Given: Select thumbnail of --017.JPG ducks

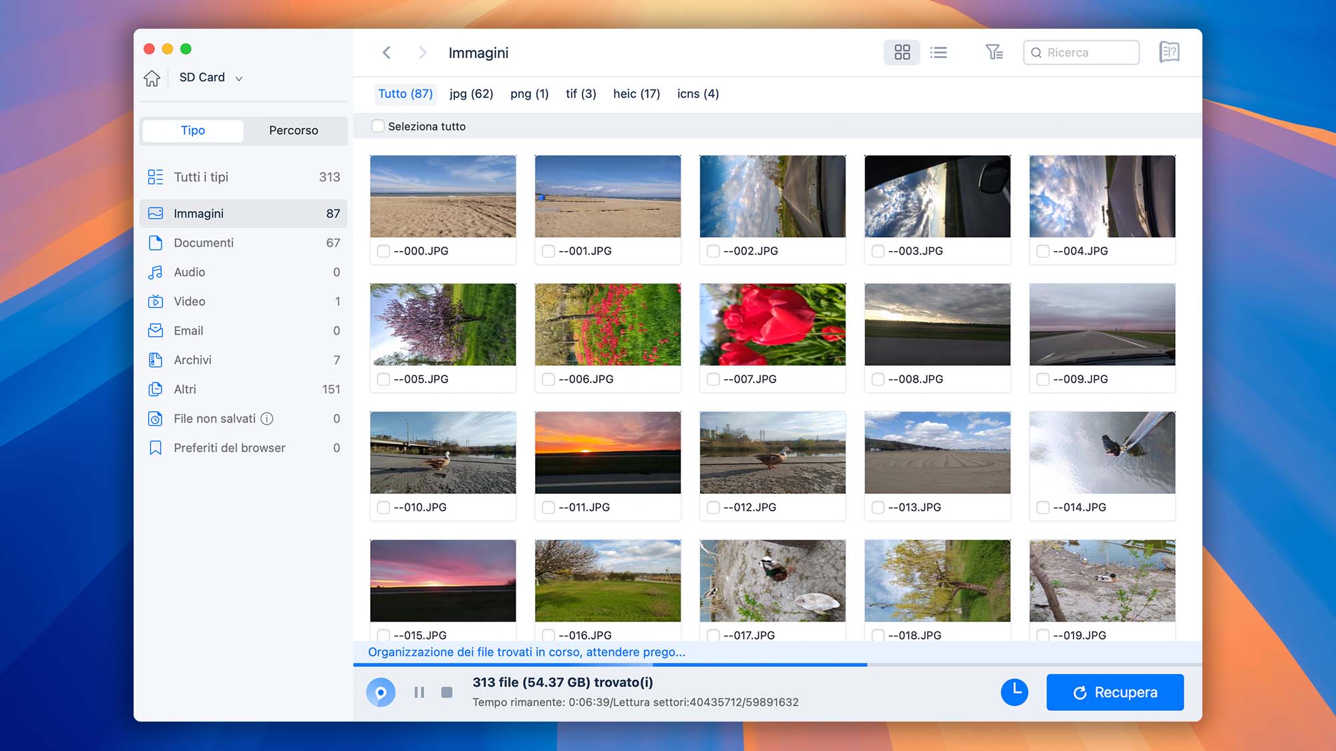Looking at the screenshot, I should 773,581.
